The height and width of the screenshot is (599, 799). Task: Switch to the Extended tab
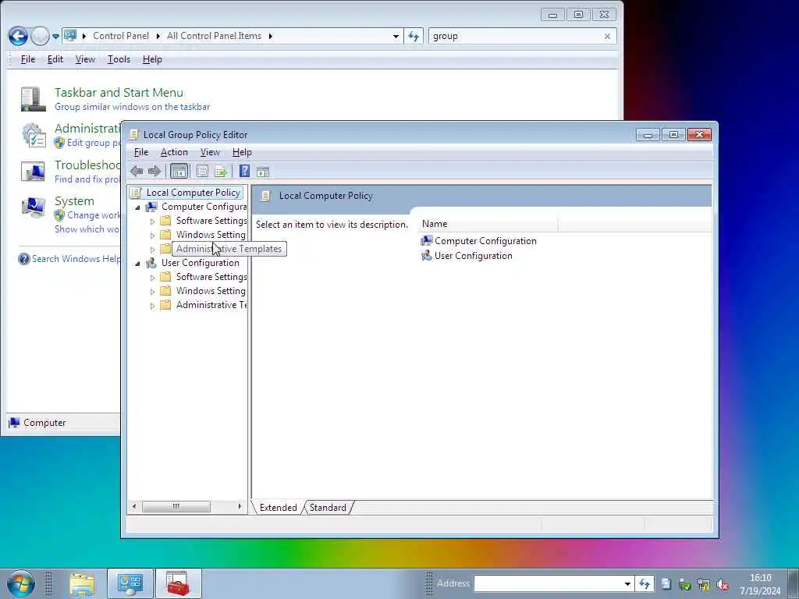click(x=278, y=507)
